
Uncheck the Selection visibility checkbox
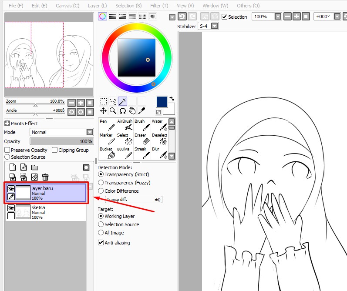tap(224, 17)
